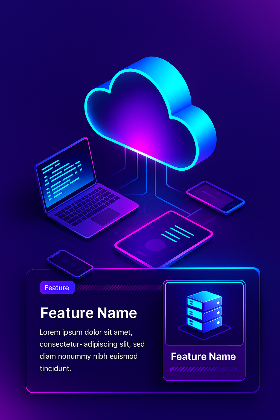280x420 pixels.
Task: Click the laptop screen showing code lines
Action: (66, 175)
